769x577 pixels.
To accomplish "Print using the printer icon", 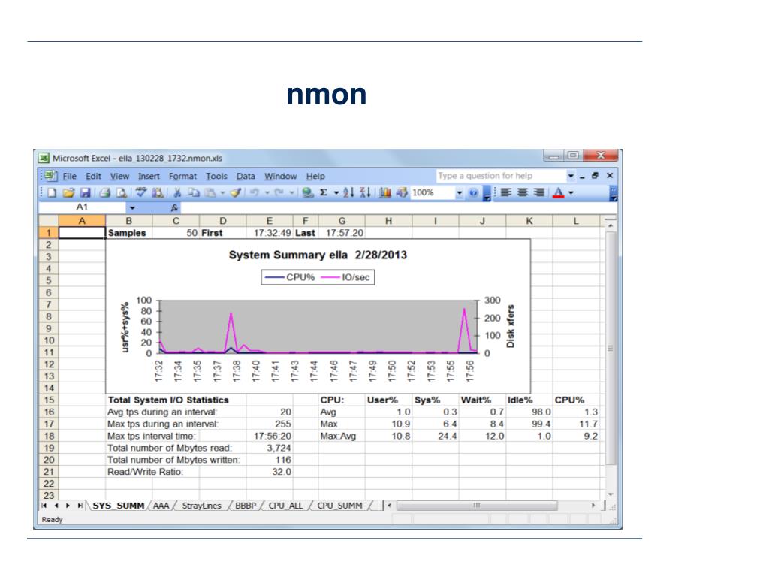I will tap(104, 193).
